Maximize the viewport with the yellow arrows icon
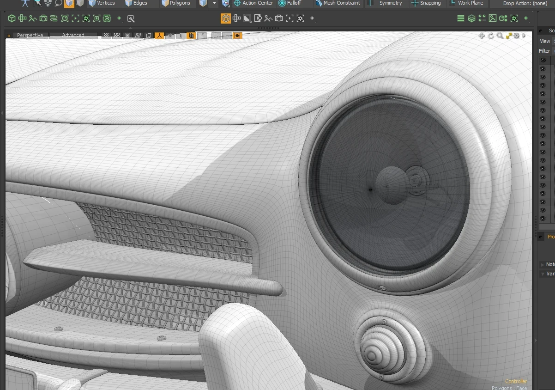This screenshot has width=555, height=390. tap(509, 36)
